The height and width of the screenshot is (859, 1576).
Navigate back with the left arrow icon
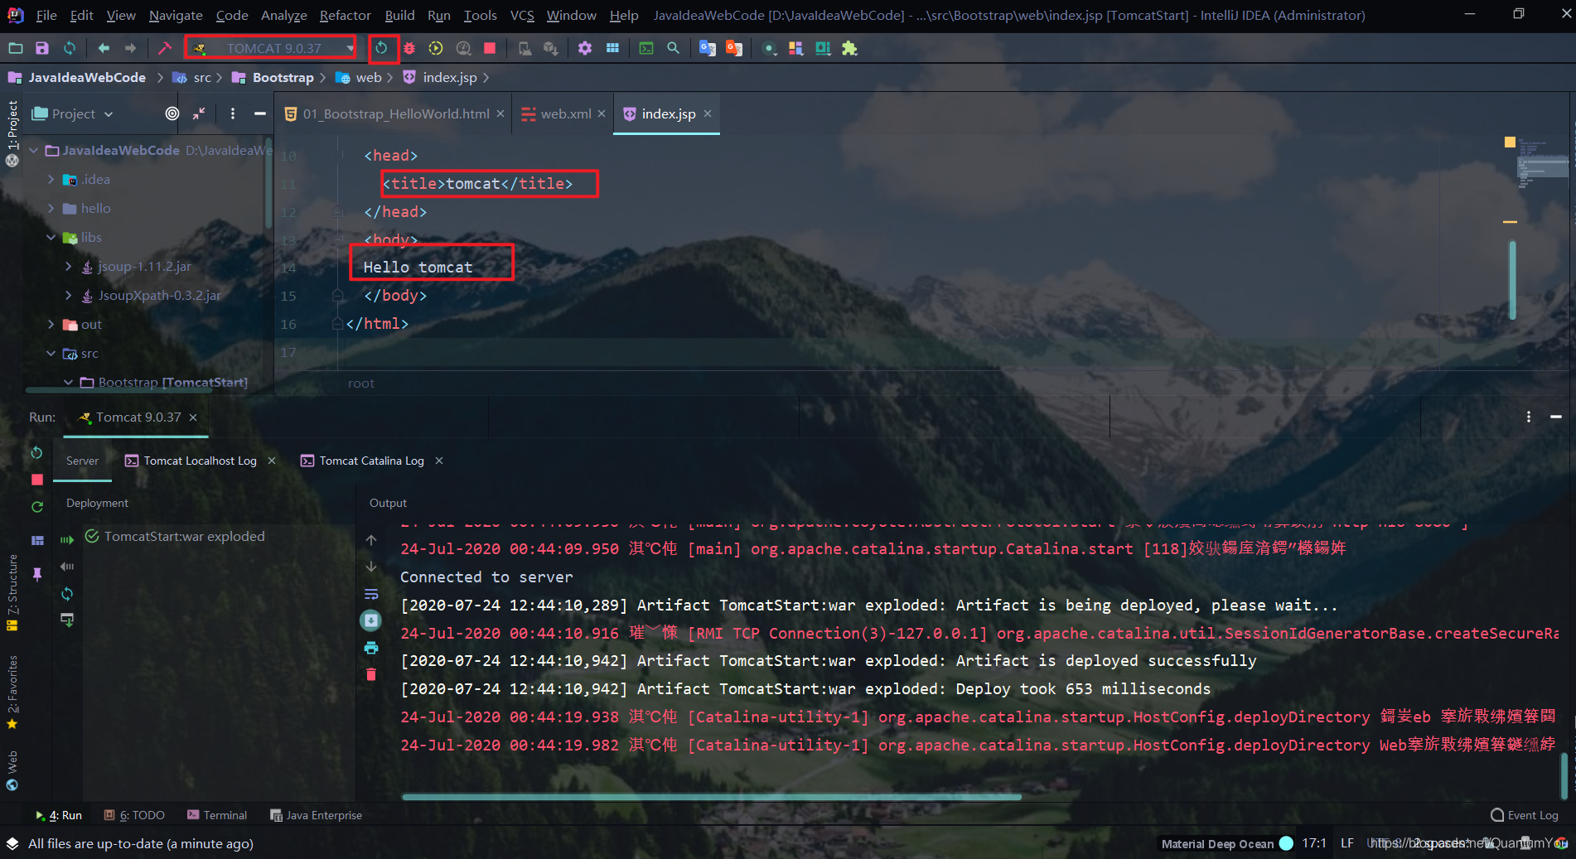[104, 48]
